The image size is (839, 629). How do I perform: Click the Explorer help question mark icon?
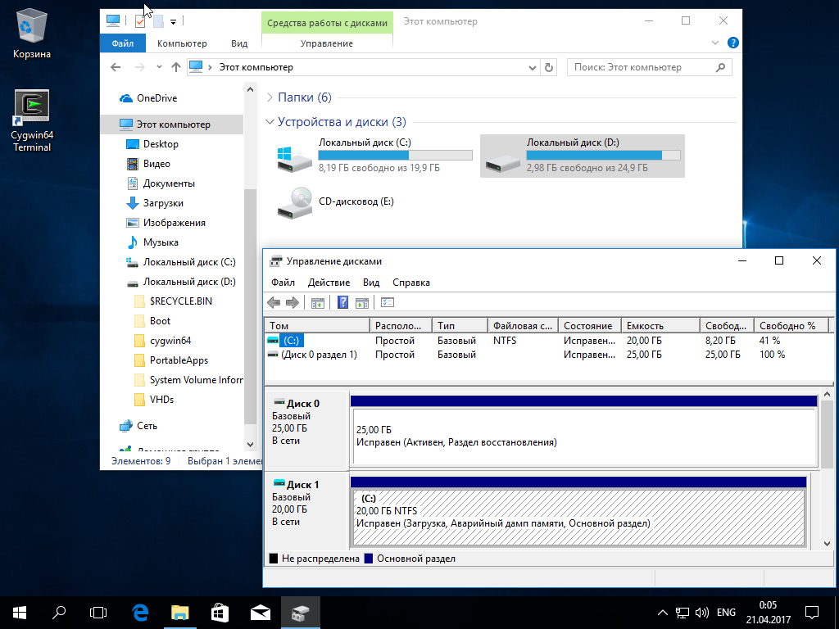click(x=733, y=43)
